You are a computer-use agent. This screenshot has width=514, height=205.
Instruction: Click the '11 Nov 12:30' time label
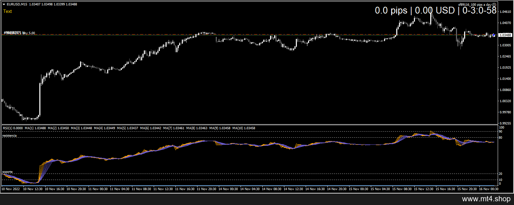(163, 189)
